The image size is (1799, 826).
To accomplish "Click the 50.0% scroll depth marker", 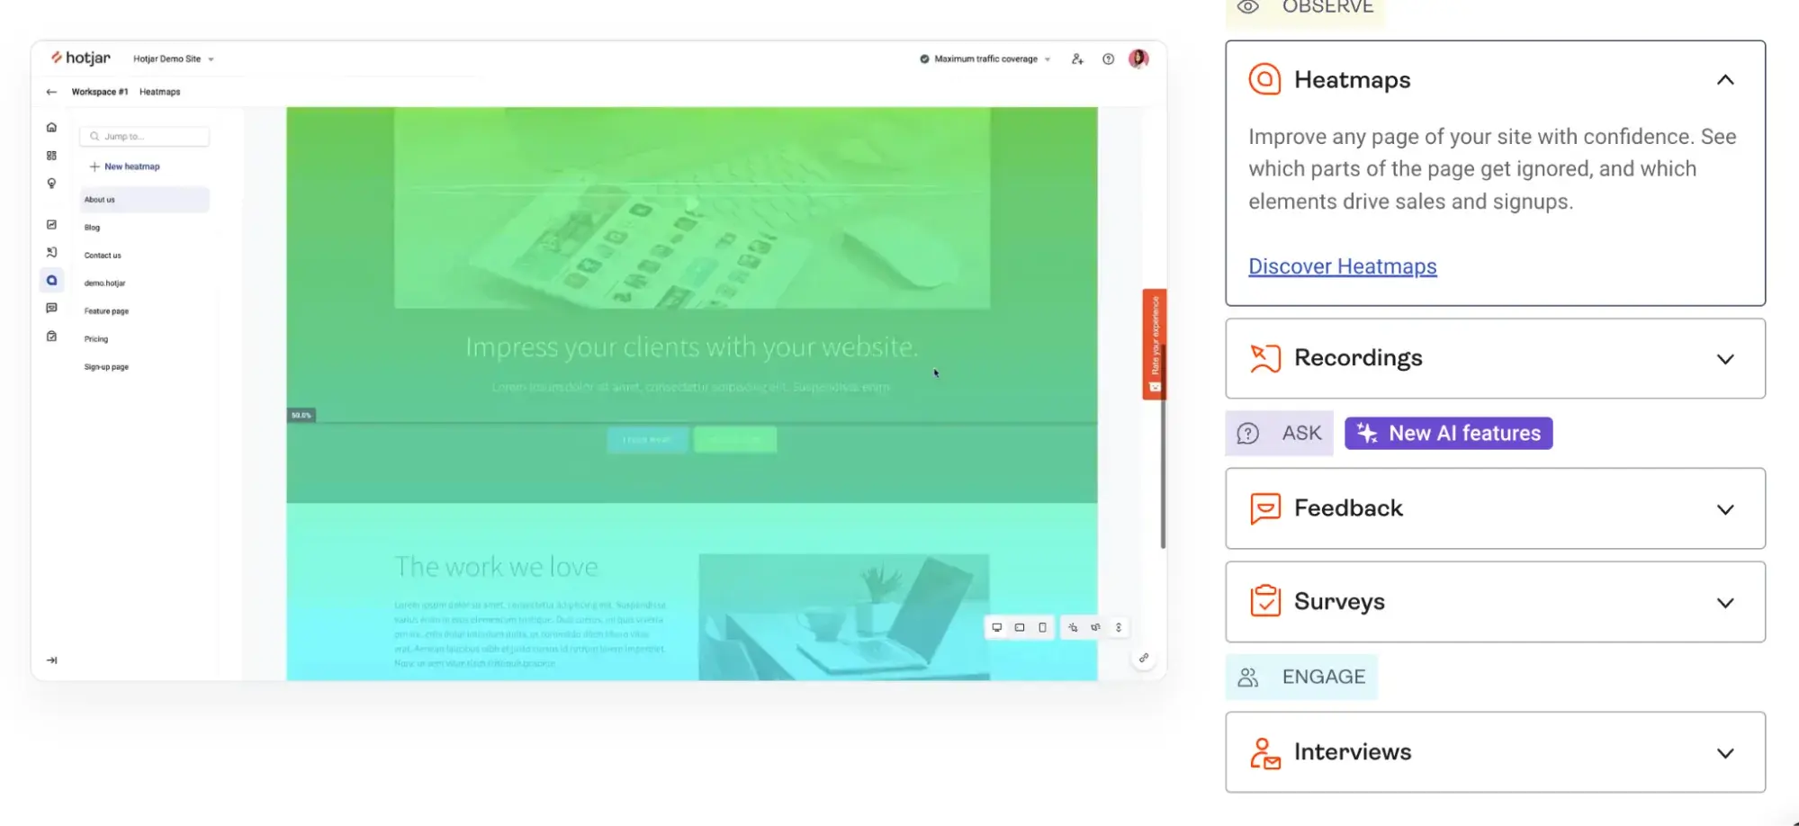I will (301, 416).
